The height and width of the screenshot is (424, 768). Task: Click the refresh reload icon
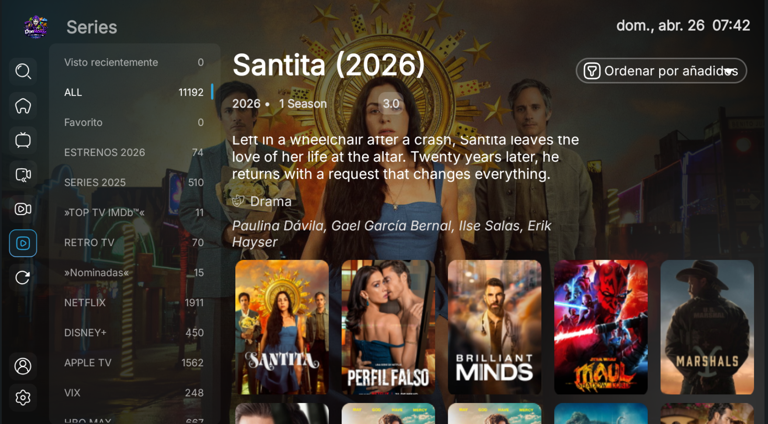pos(23,278)
